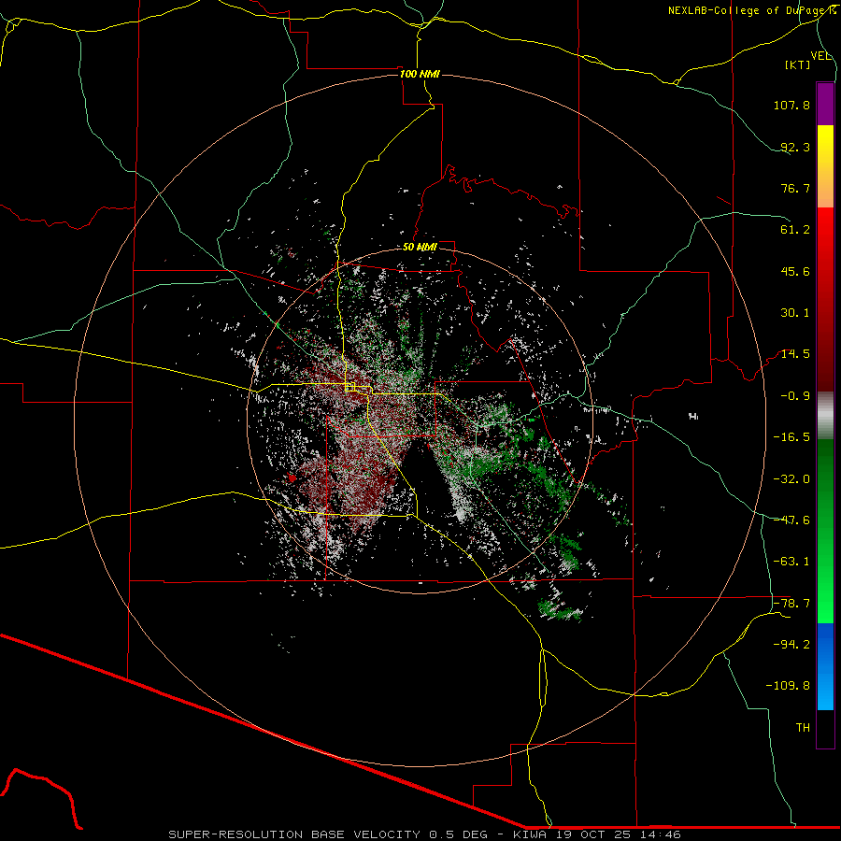Click the 30.1 value on the velocity scale
The image size is (841, 841).
click(795, 313)
